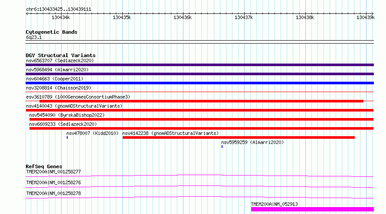Viewport: 386px width, 214px height.
Task: Click the 130437k ruler tick label
Action: [244, 17]
